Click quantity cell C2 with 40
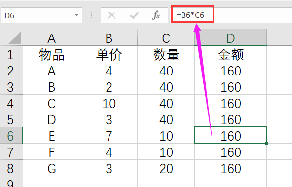292x187 pixels. click(166, 71)
